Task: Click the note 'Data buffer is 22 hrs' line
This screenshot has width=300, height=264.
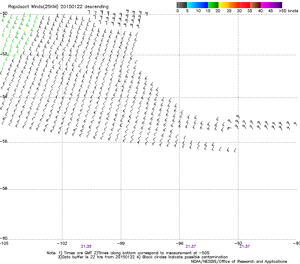Action: pyautogui.click(x=143, y=257)
